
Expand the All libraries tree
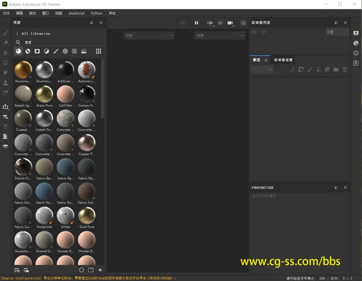[x=17, y=33]
